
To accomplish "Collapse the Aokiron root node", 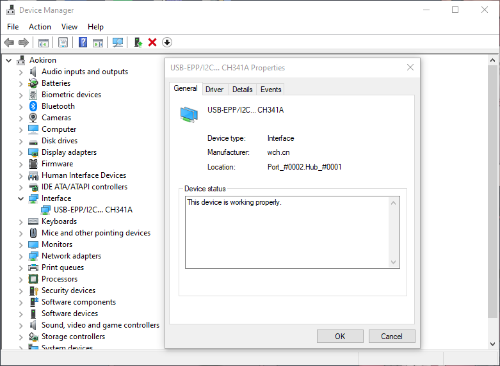I will 8,60.
